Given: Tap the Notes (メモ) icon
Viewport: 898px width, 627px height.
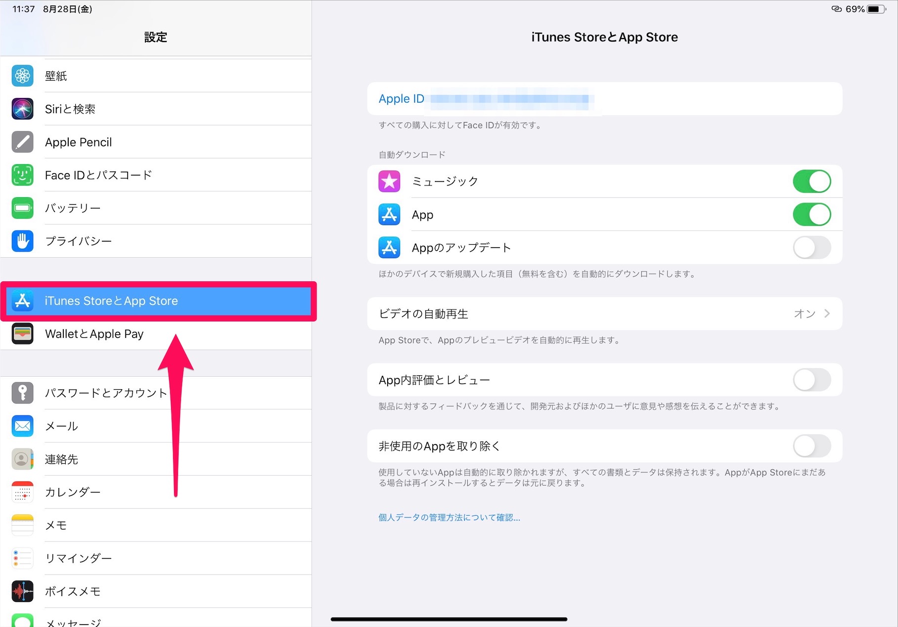Looking at the screenshot, I should pos(22,525).
